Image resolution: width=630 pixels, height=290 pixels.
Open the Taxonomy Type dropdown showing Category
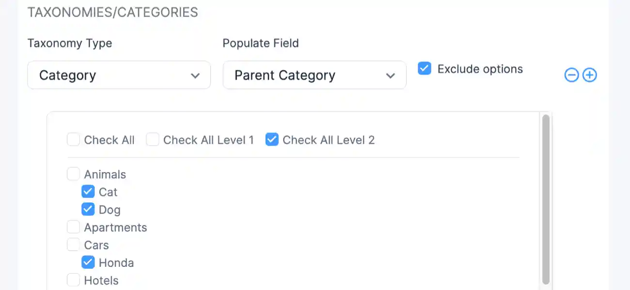pos(119,75)
